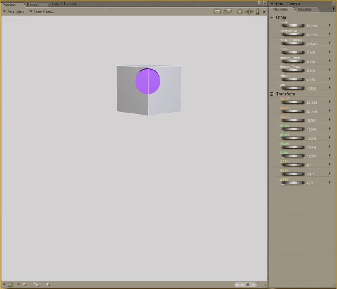Click the shutter_Close value 0.500
Image resolution: width=337 pixels, height=289 pixels.
pyautogui.click(x=311, y=71)
